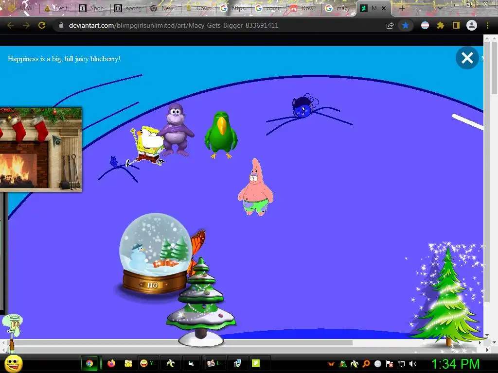Click the Christmas tree tray icon
The image size is (498, 373).
343,364
